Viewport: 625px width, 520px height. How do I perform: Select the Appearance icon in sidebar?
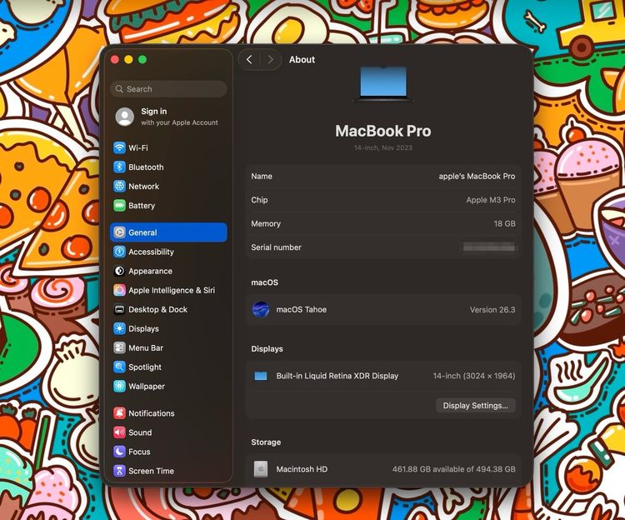(119, 271)
